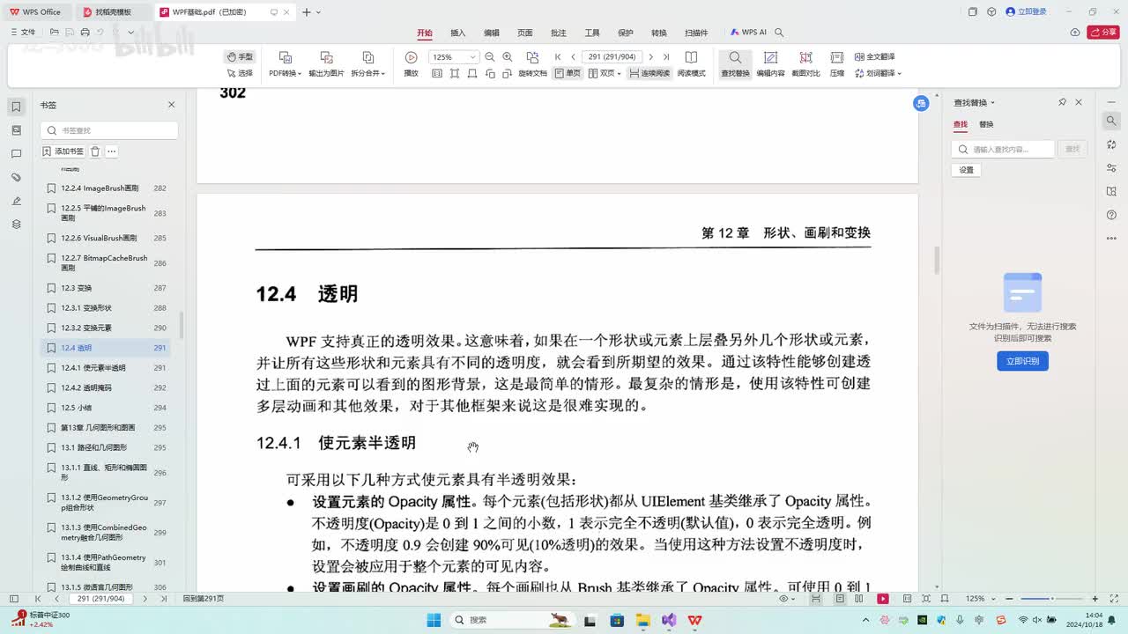Select bookmark 第13章 几何图形和图画

click(x=106, y=428)
